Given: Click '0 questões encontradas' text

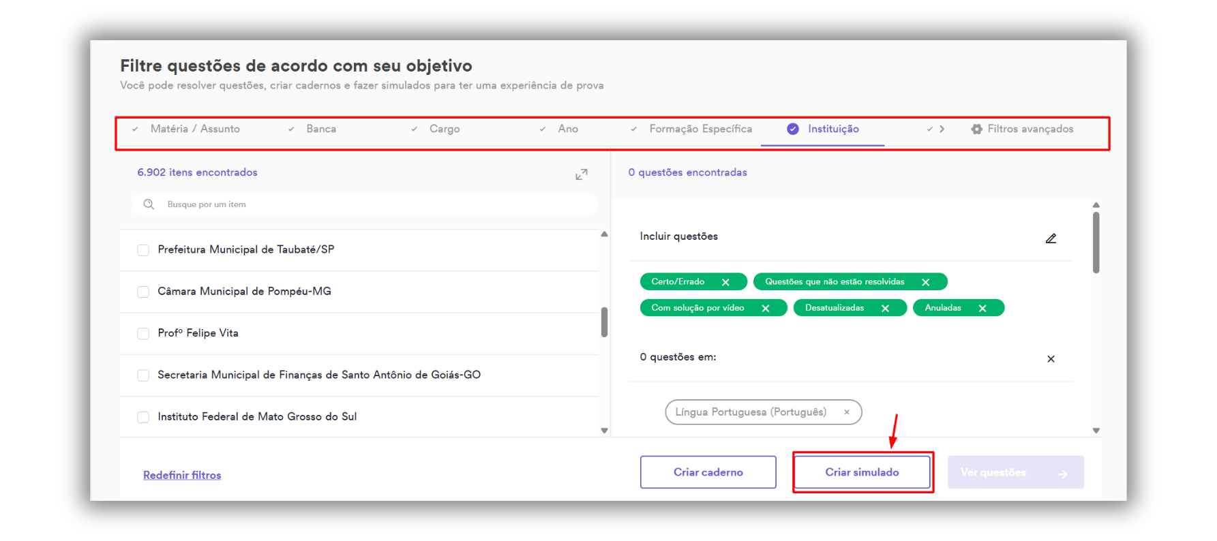Looking at the screenshot, I should pyautogui.click(x=688, y=172).
